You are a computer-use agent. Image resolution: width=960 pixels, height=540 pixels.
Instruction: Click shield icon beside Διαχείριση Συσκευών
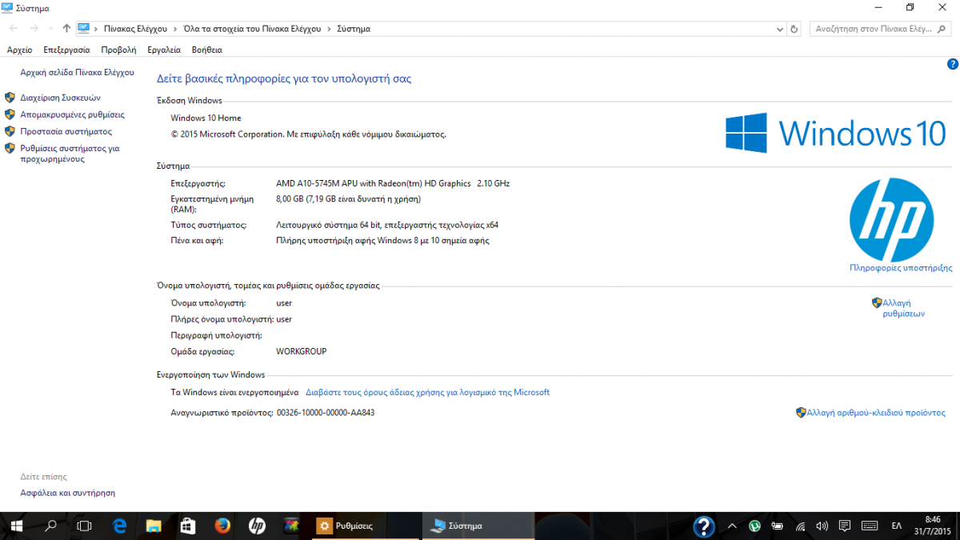10,98
